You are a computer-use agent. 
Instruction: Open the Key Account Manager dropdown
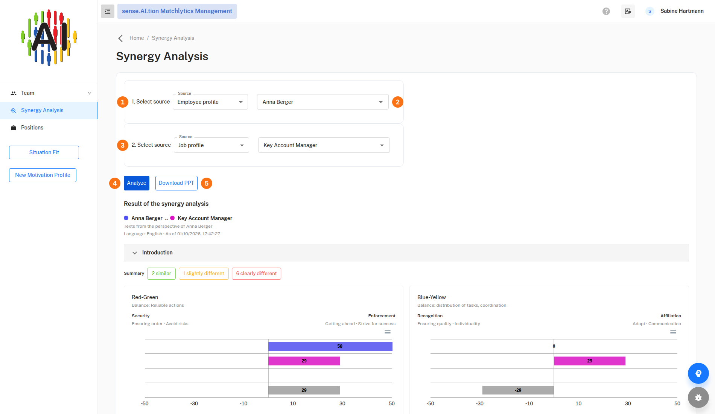click(324, 145)
